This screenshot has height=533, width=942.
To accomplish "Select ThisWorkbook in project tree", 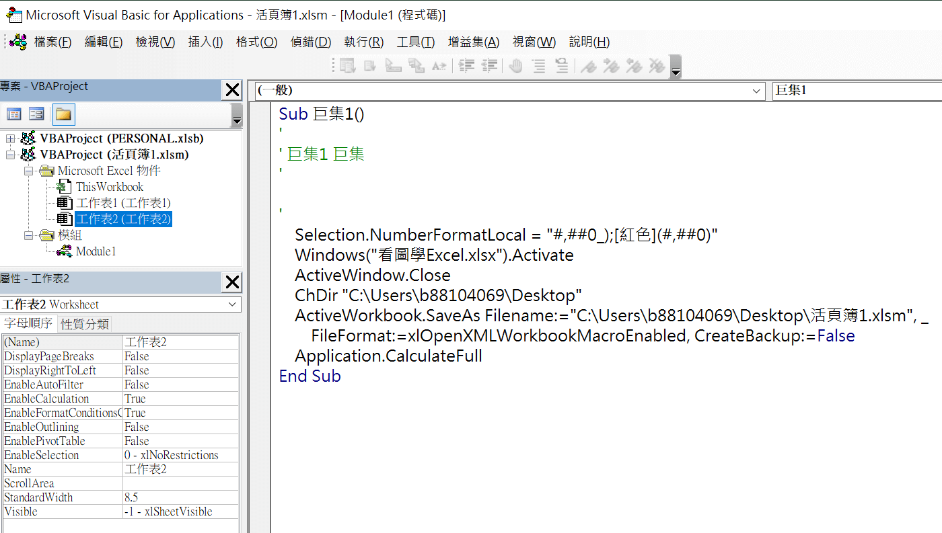I will (x=110, y=187).
